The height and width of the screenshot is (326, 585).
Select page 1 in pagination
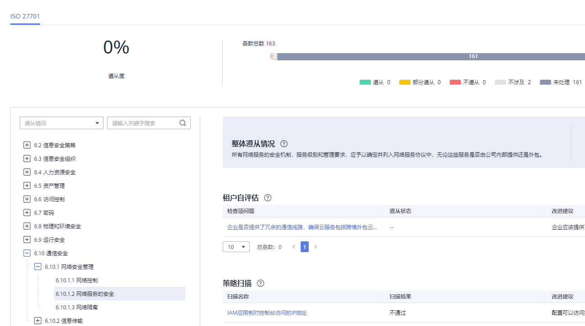click(x=305, y=247)
